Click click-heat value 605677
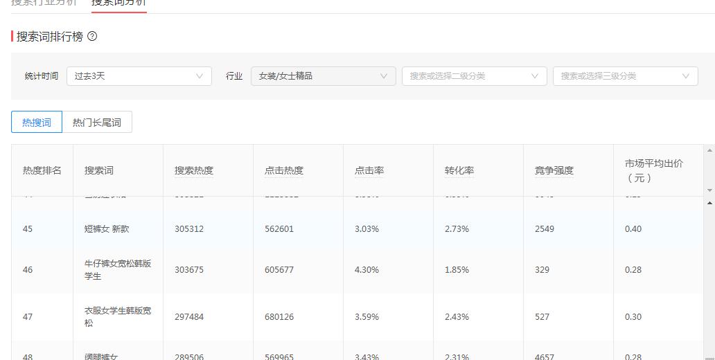Viewport: 715px width, 360px height. point(279,270)
